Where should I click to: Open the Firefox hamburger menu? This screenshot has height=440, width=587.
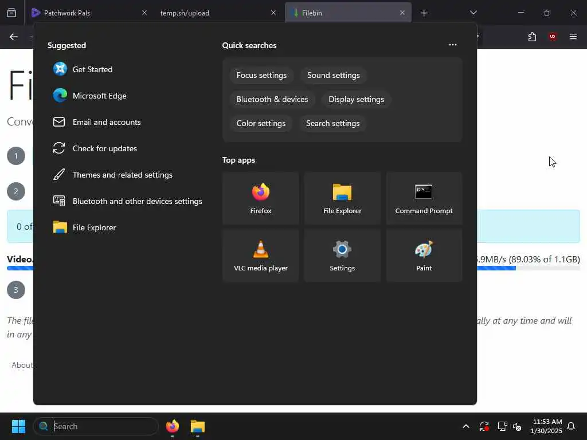point(573,37)
